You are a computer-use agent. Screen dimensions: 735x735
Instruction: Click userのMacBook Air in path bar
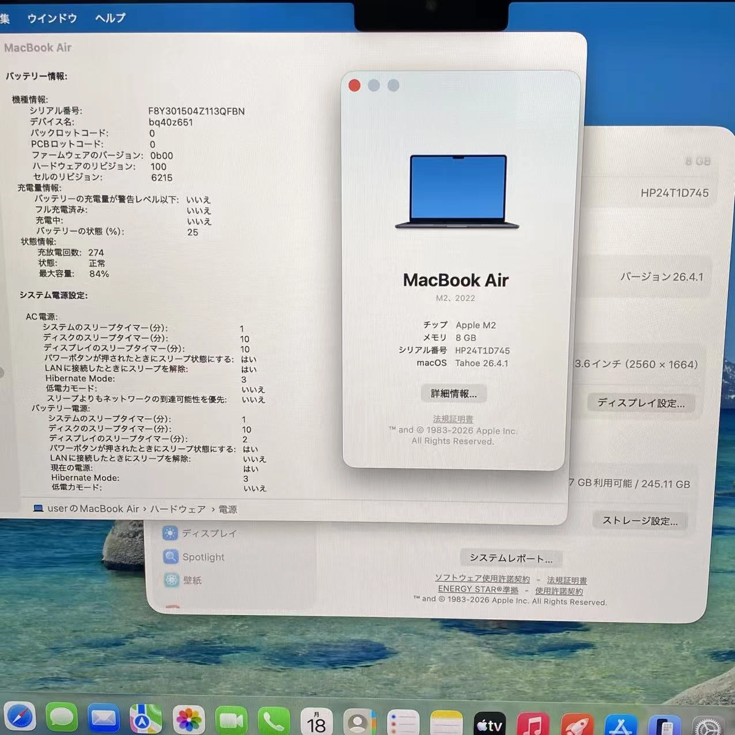coord(93,509)
